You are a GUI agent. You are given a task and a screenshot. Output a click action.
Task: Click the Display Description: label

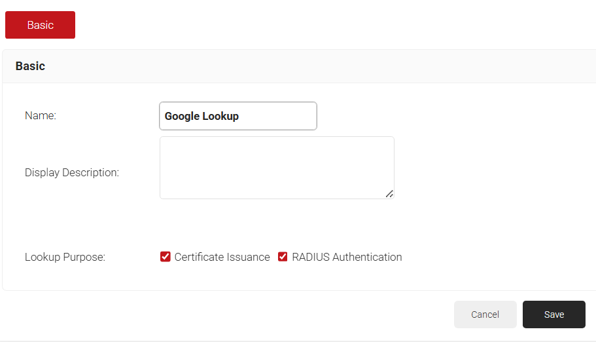click(72, 173)
